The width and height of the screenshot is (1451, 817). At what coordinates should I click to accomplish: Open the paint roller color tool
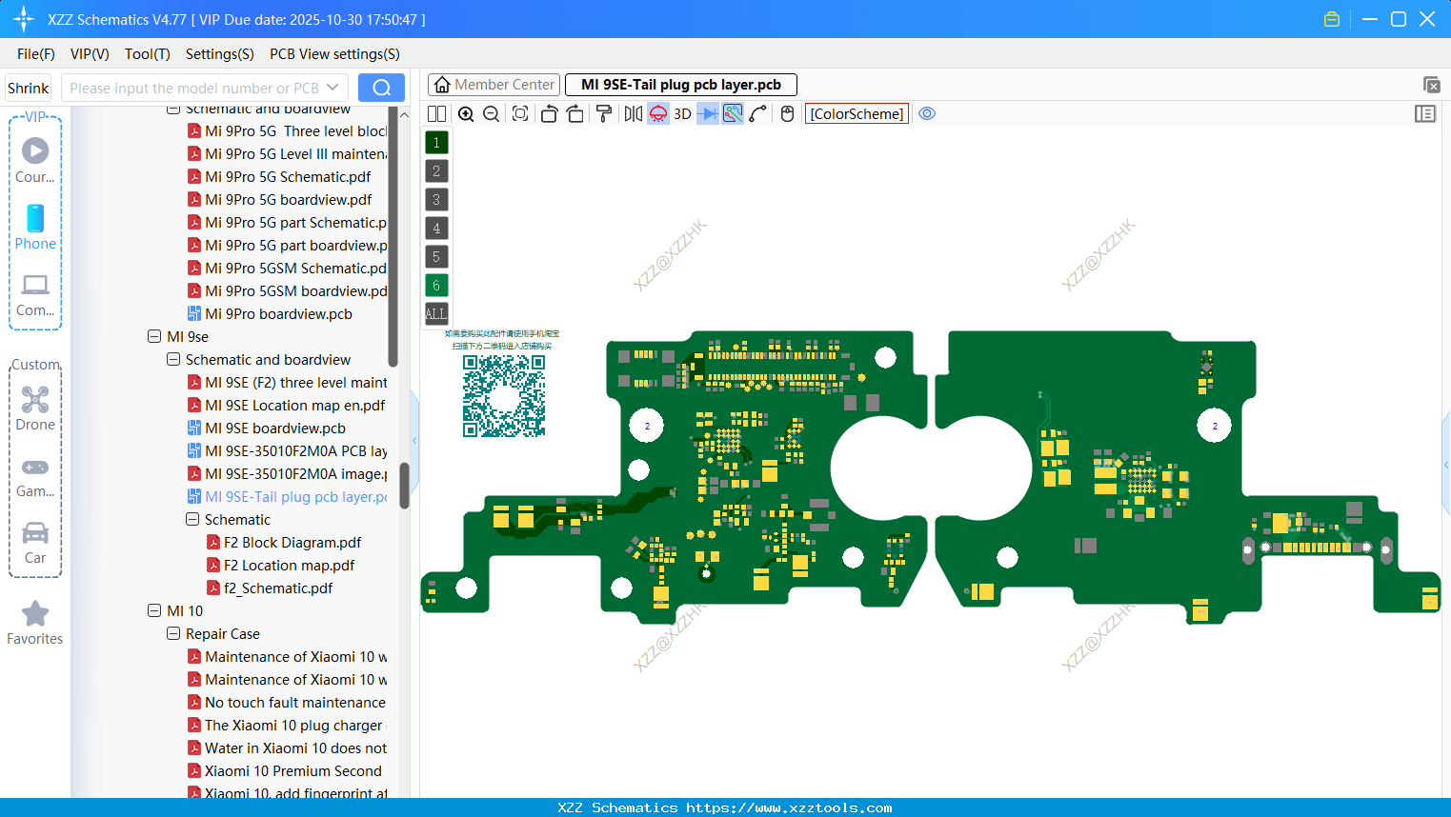(x=604, y=113)
